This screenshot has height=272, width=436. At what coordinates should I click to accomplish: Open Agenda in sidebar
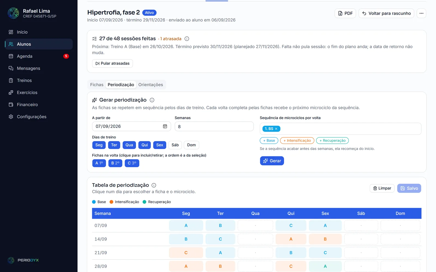[39, 56]
